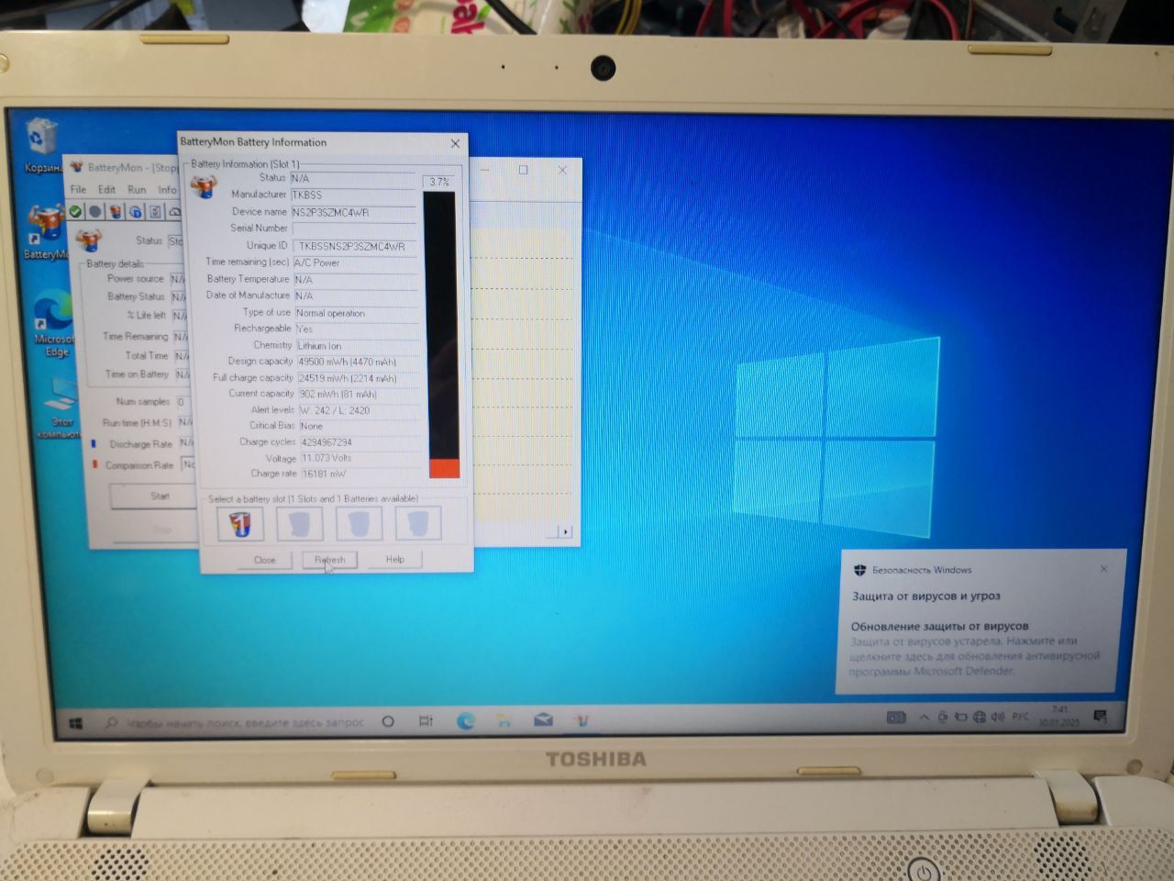Viewport: 1174px width, 881px height.
Task: Click the red Comparison Rate color marker
Action: [94, 465]
